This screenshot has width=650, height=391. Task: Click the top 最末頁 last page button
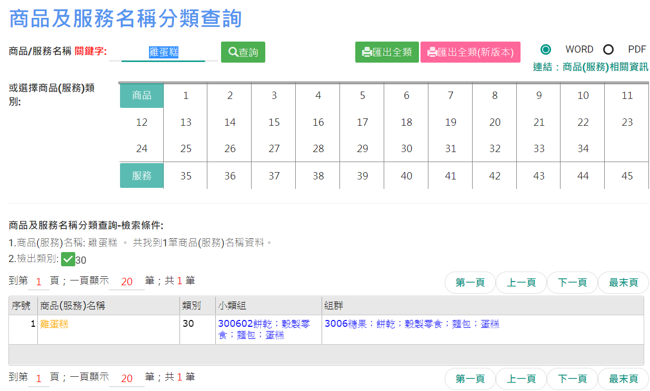click(623, 283)
